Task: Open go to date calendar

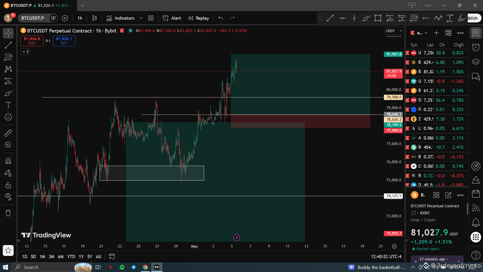Action: coord(112,256)
